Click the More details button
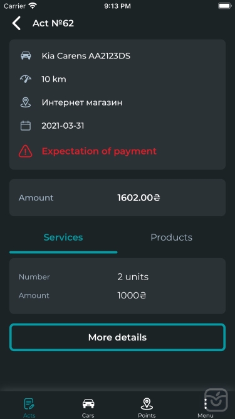Viewport: 235px width, 419px height. [118, 337]
